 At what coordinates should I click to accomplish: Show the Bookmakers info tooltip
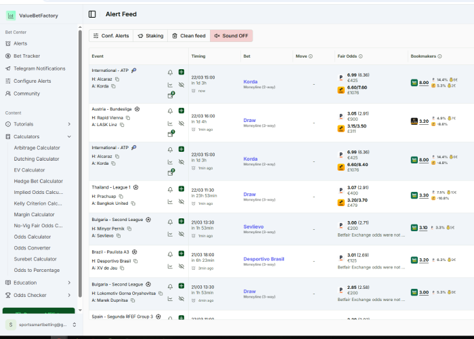coord(440,56)
